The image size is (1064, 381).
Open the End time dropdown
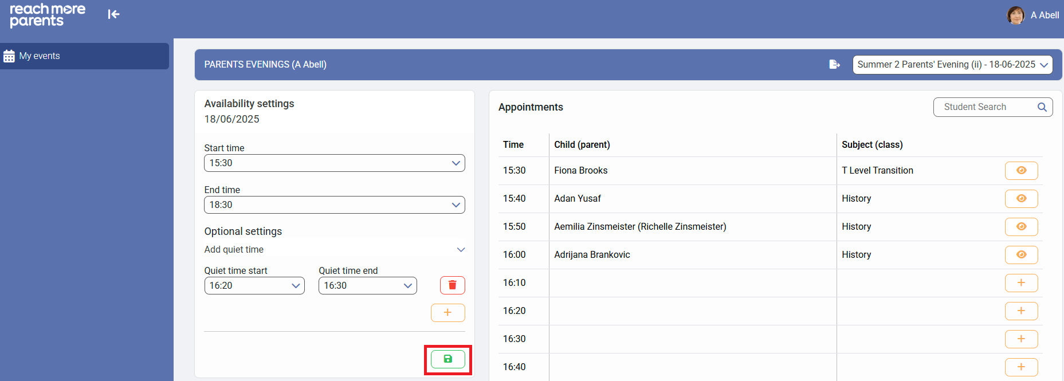pyautogui.click(x=334, y=205)
